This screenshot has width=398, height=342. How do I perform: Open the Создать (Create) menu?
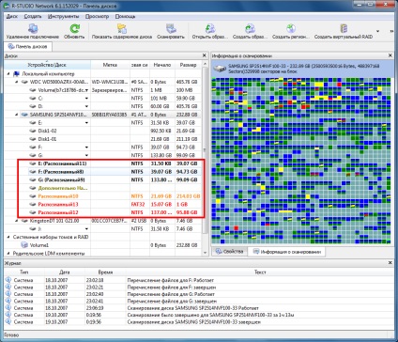click(x=33, y=16)
